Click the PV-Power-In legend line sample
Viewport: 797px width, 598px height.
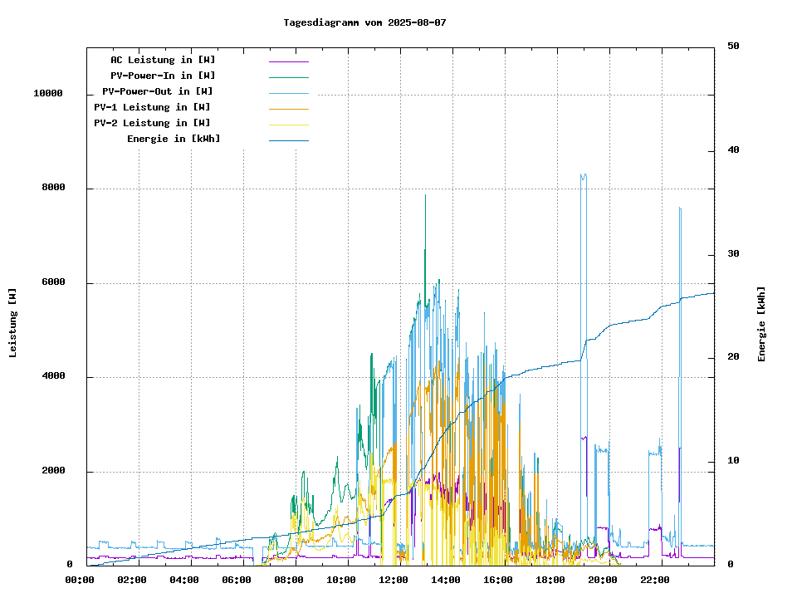coord(288,77)
